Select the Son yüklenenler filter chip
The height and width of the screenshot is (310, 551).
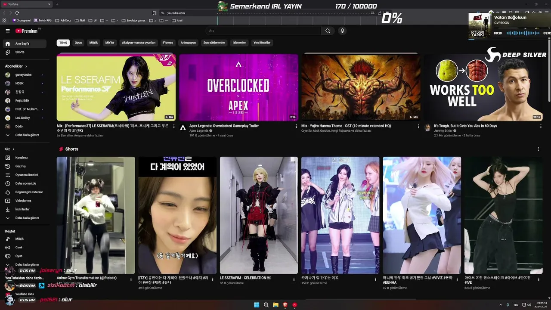[214, 43]
